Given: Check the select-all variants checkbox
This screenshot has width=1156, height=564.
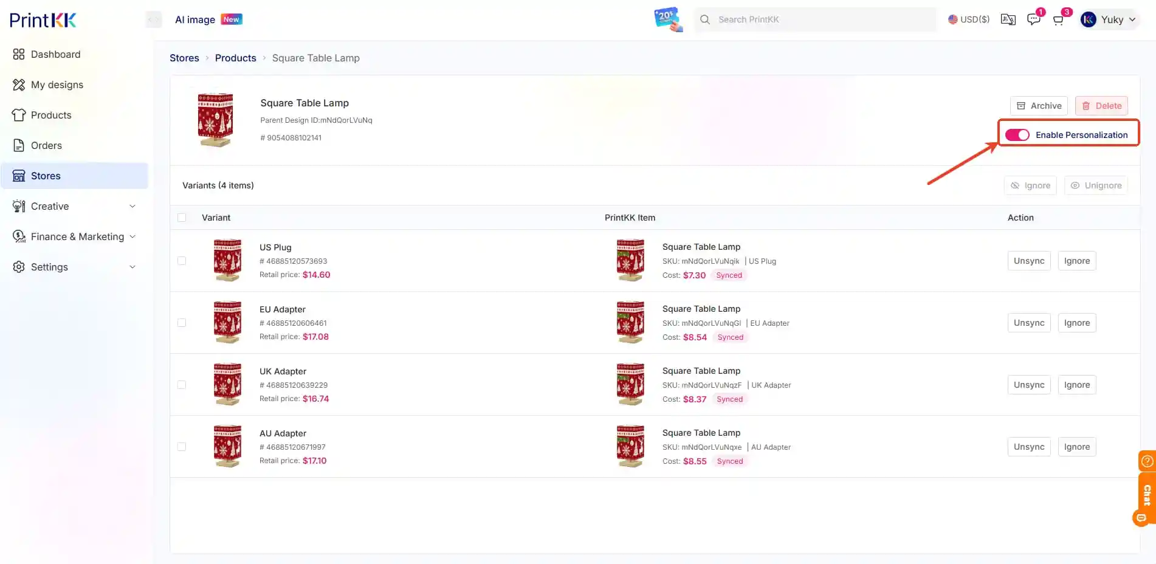Looking at the screenshot, I should point(181,217).
